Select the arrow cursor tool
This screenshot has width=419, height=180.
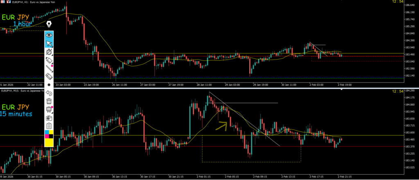click(49, 44)
